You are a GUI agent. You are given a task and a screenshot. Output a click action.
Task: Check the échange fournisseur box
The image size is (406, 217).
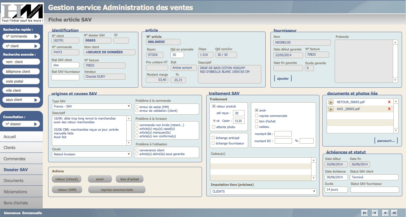tap(213, 143)
